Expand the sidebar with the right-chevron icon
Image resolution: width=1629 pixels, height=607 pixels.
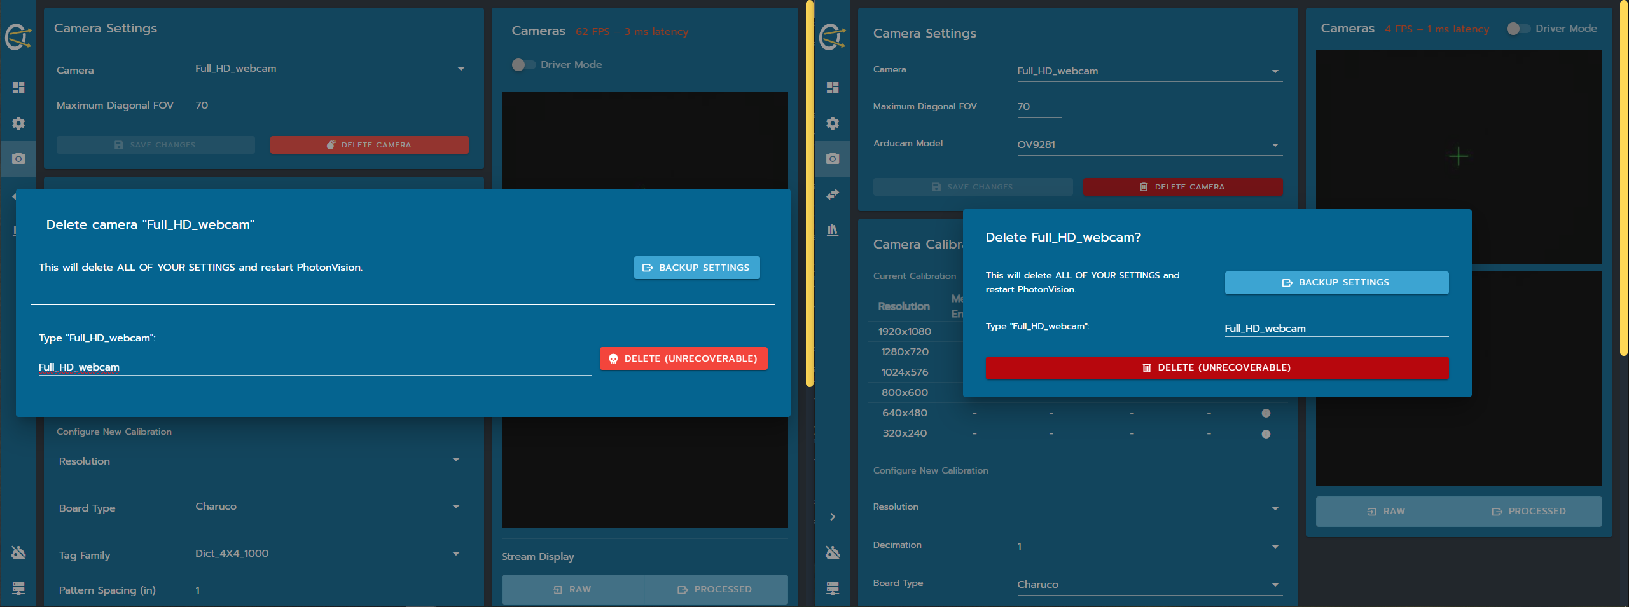click(x=832, y=517)
